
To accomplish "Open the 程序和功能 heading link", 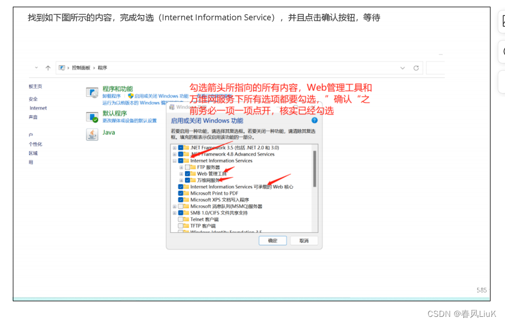I will point(118,89).
